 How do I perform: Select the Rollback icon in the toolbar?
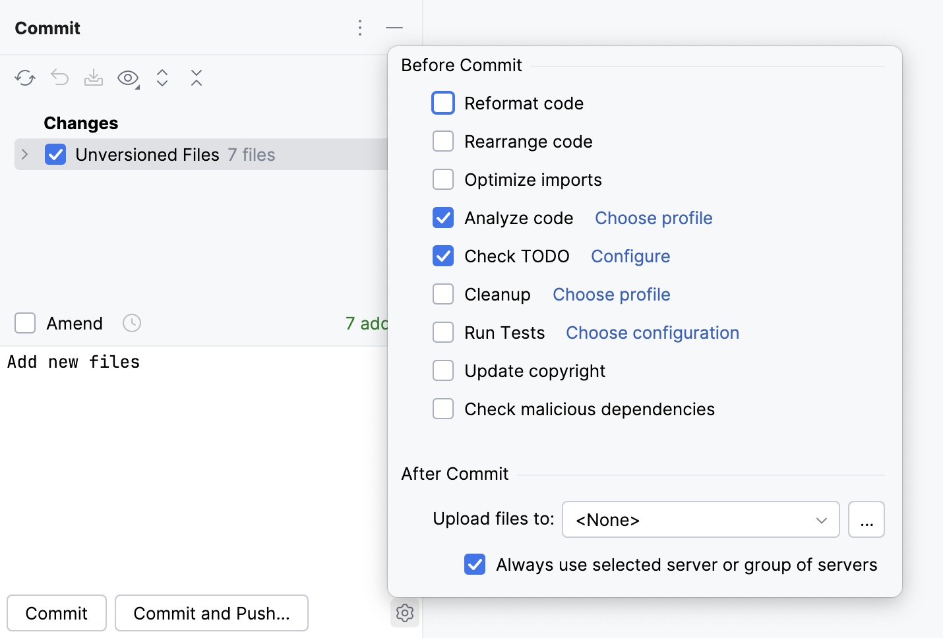(x=59, y=78)
